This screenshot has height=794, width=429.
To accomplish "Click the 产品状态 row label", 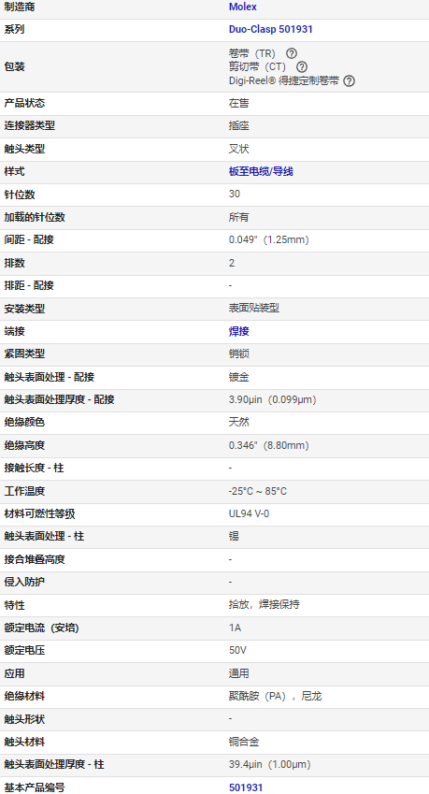I will [x=24, y=103].
